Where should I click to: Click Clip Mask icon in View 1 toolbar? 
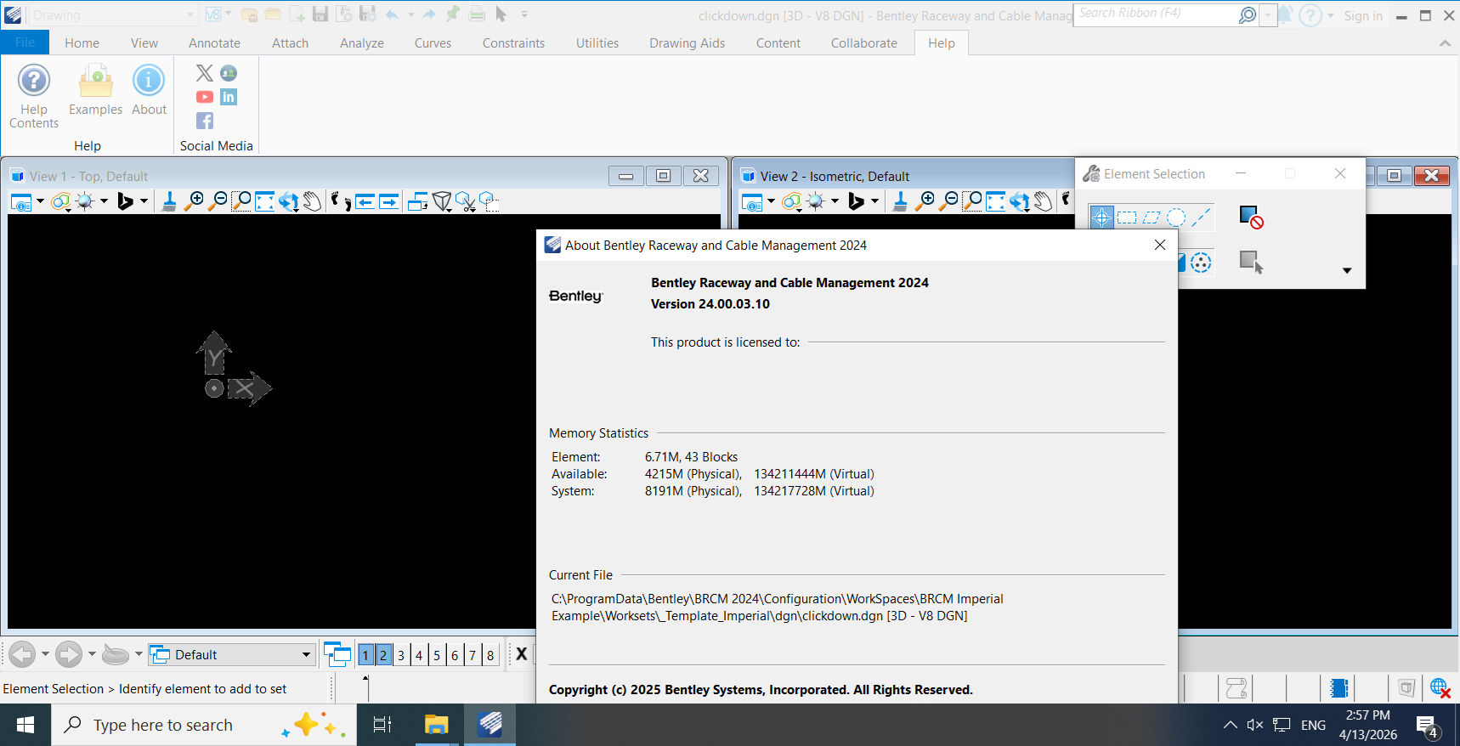[489, 201]
